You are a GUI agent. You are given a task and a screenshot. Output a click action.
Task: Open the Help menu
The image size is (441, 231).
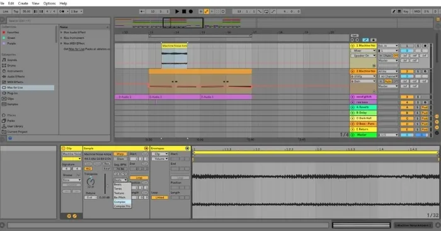63,3
